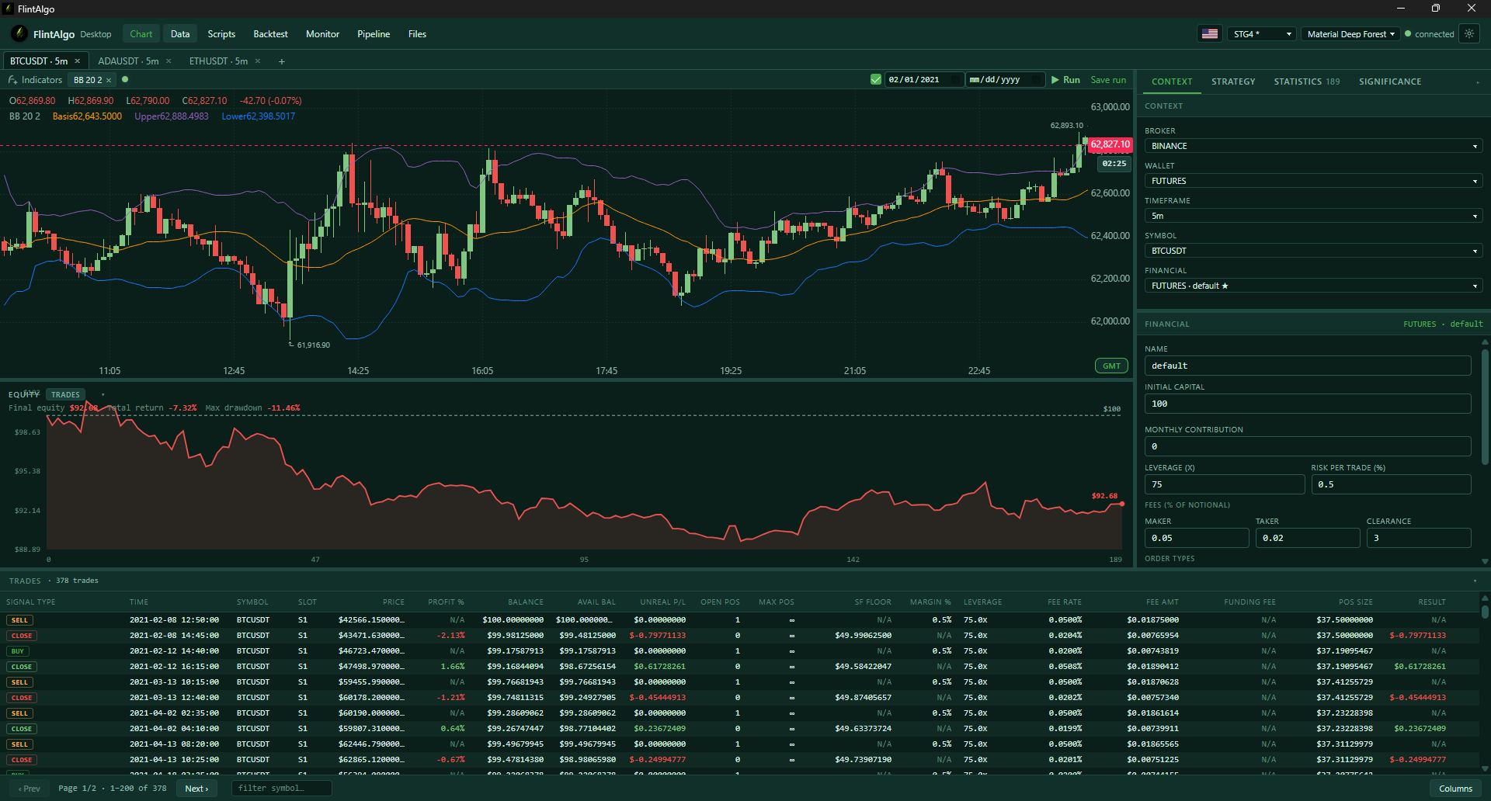1491x801 pixels.
Task: Open the Monitor menu
Action: tap(322, 34)
